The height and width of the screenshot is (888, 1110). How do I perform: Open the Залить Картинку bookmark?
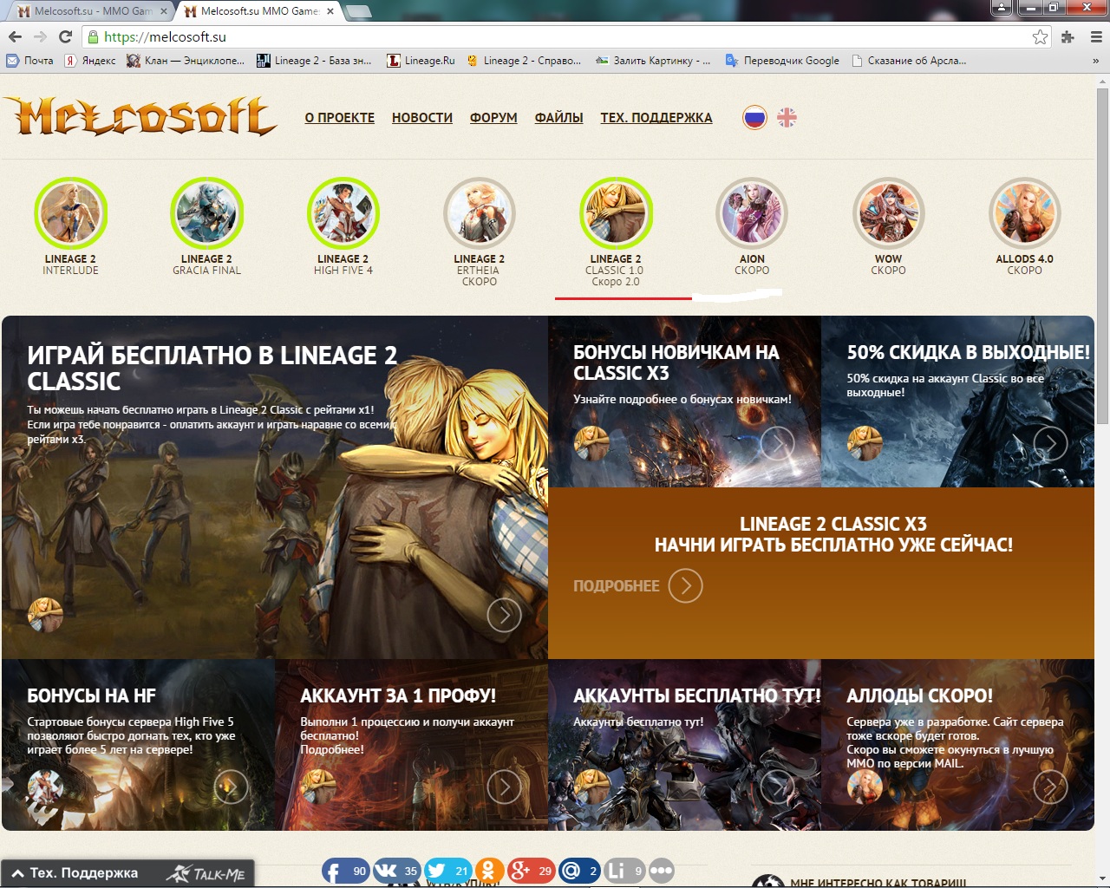click(x=653, y=61)
